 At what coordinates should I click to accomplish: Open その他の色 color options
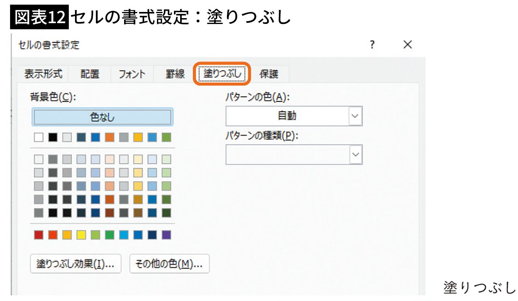(x=169, y=264)
